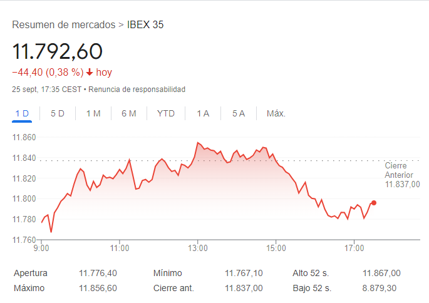Click the Máximo value 11.856,60

pyautogui.click(x=98, y=288)
